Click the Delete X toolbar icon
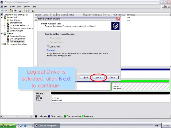Viewport: 171px width, 128px height. pyautogui.click(x=29, y=11)
